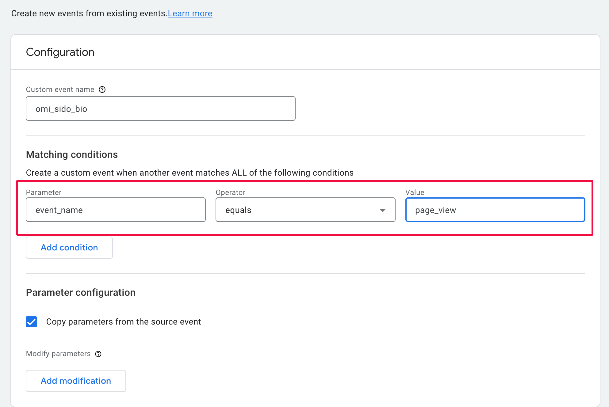Screen dimensions: 609x407
Task: Click the Modify parameters help icon
Action: 98,354
